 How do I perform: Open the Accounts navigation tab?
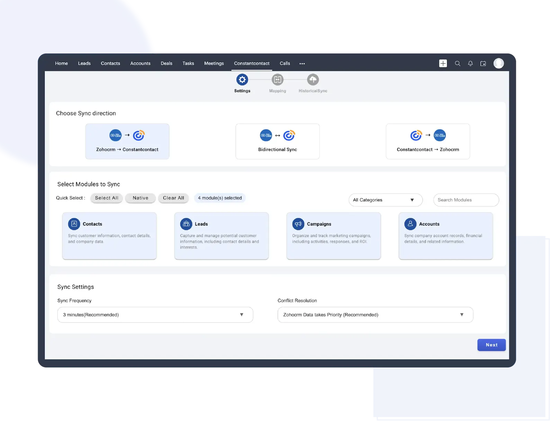coord(140,63)
